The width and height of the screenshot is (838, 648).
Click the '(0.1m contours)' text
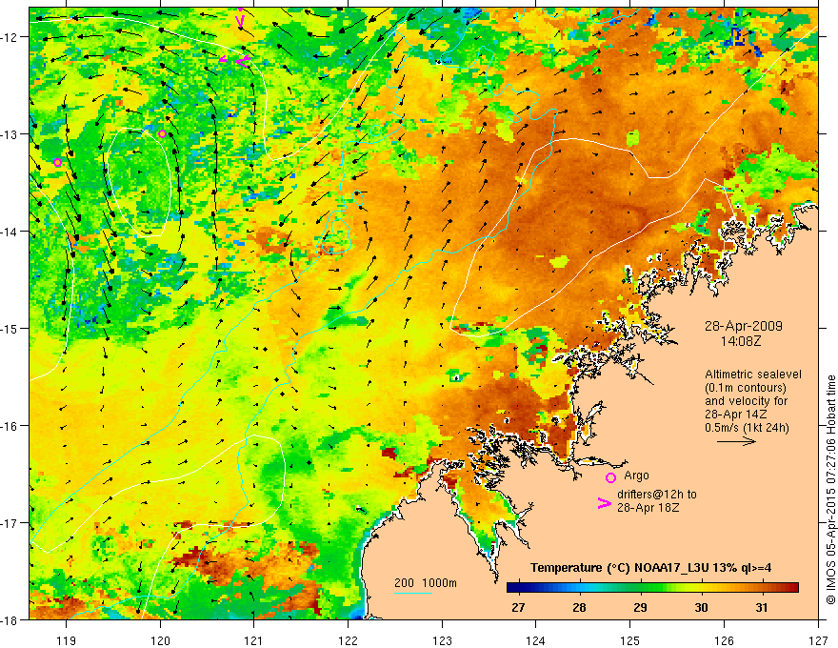746,388
